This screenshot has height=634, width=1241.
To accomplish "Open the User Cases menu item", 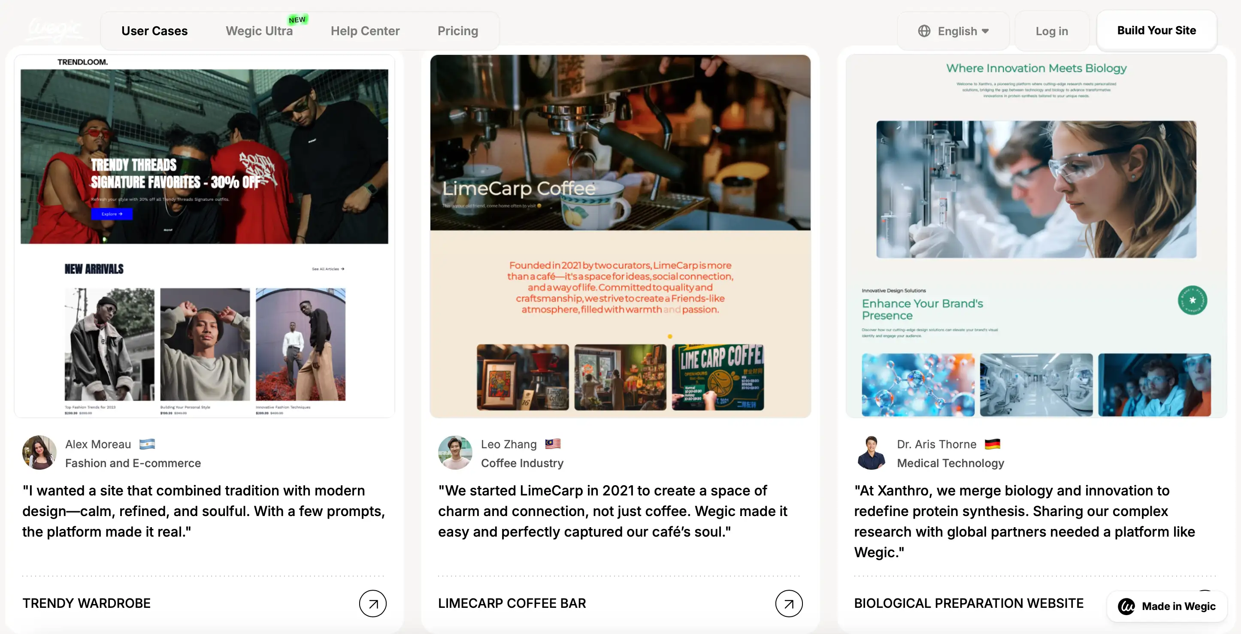I will click(x=154, y=31).
